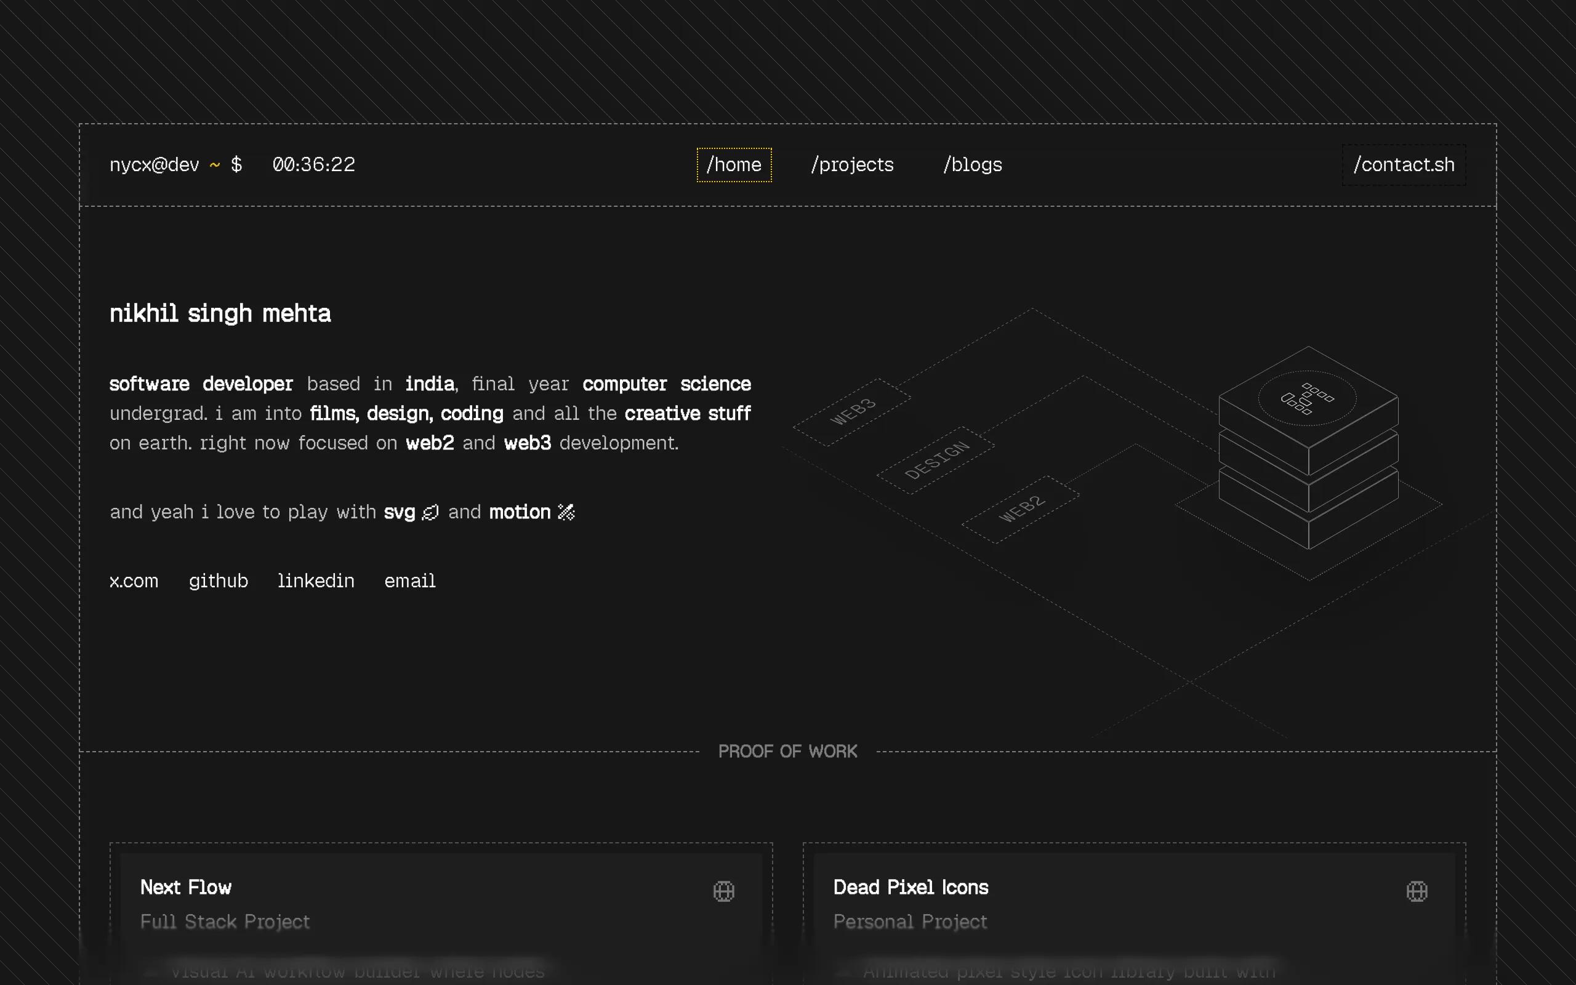This screenshot has width=1576, height=985.
Task: Visit the x.com profile link
Action: 134,581
